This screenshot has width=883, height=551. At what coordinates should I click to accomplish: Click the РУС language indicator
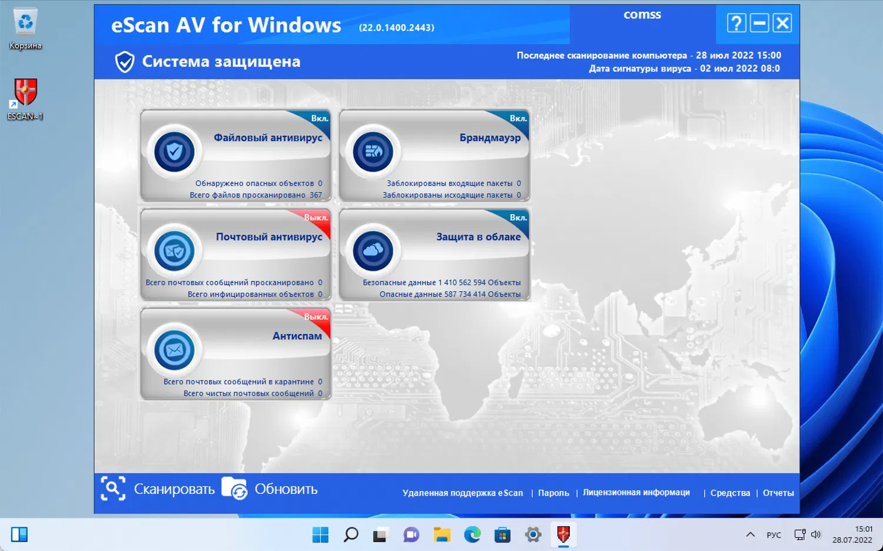click(x=774, y=535)
